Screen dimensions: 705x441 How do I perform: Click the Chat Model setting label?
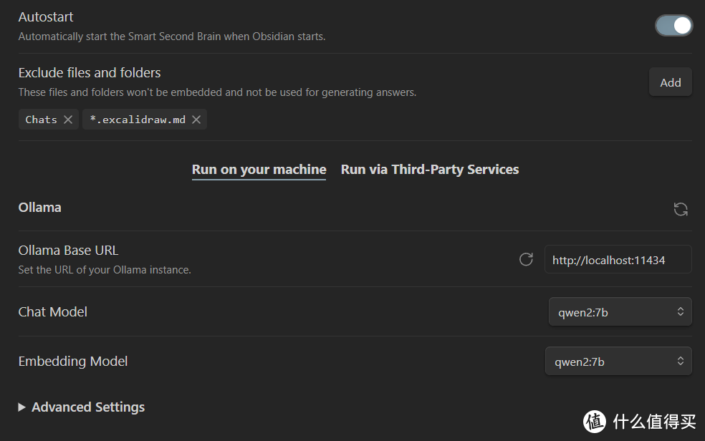point(52,312)
